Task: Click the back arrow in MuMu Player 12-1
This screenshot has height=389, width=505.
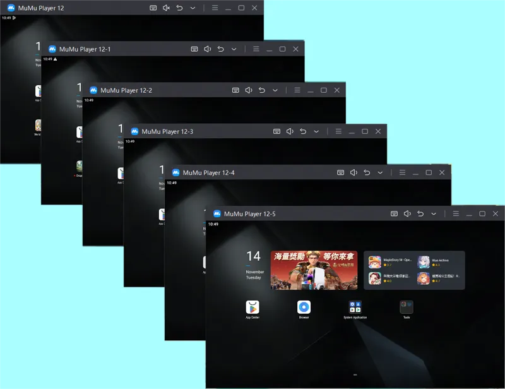Action: click(220, 49)
